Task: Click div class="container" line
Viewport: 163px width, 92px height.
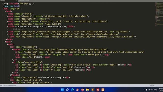Action: pos(23,47)
